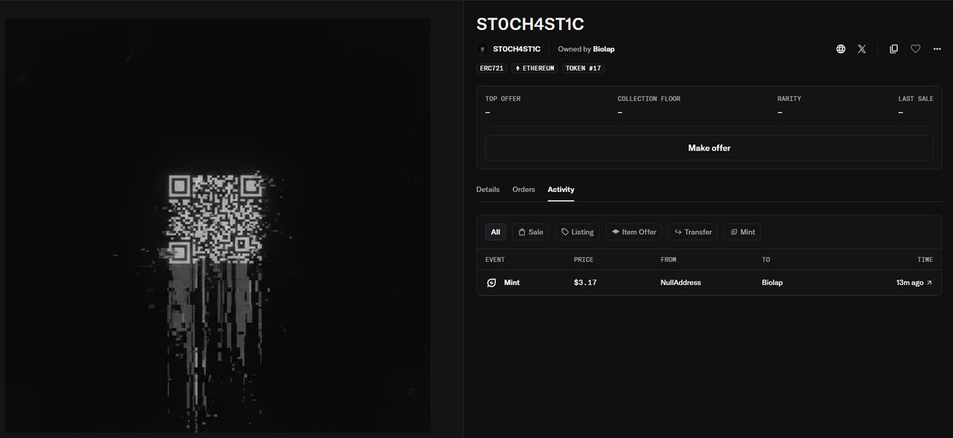The height and width of the screenshot is (438, 953).
Task: Click the TOKEN #17 badge
Action: click(x=584, y=68)
